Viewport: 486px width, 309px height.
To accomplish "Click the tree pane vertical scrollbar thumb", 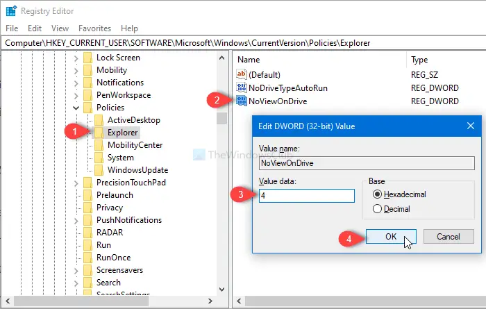I will 221,118.
